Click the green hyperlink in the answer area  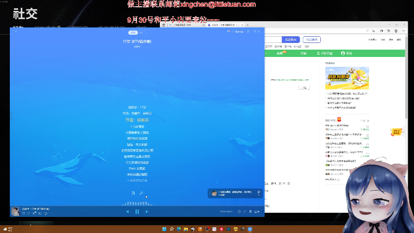pos(293,80)
